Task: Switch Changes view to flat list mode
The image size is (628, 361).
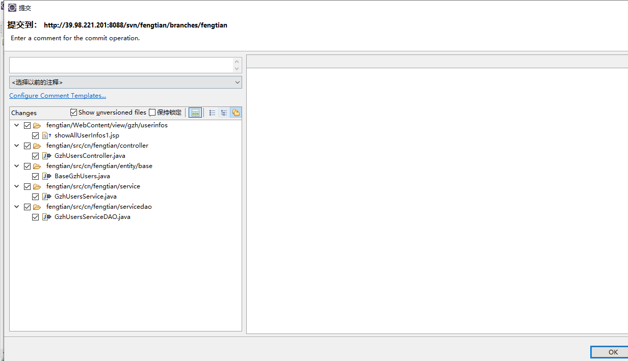Action: pos(213,113)
